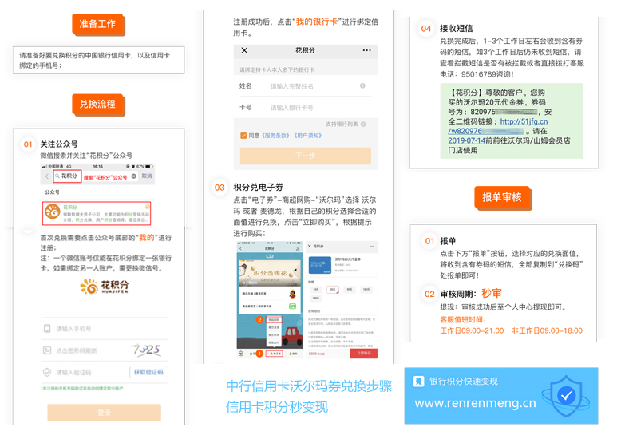Click the 客服值班时间 label
Viewport: 617px width, 439px height.
pos(463,319)
